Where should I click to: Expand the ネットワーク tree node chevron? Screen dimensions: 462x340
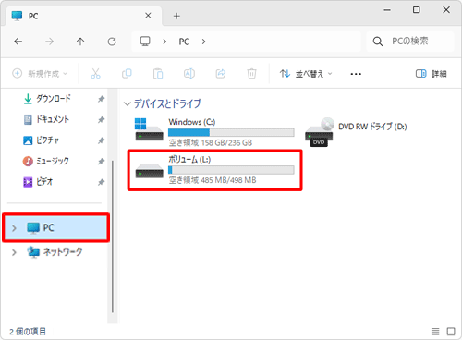[14, 252]
